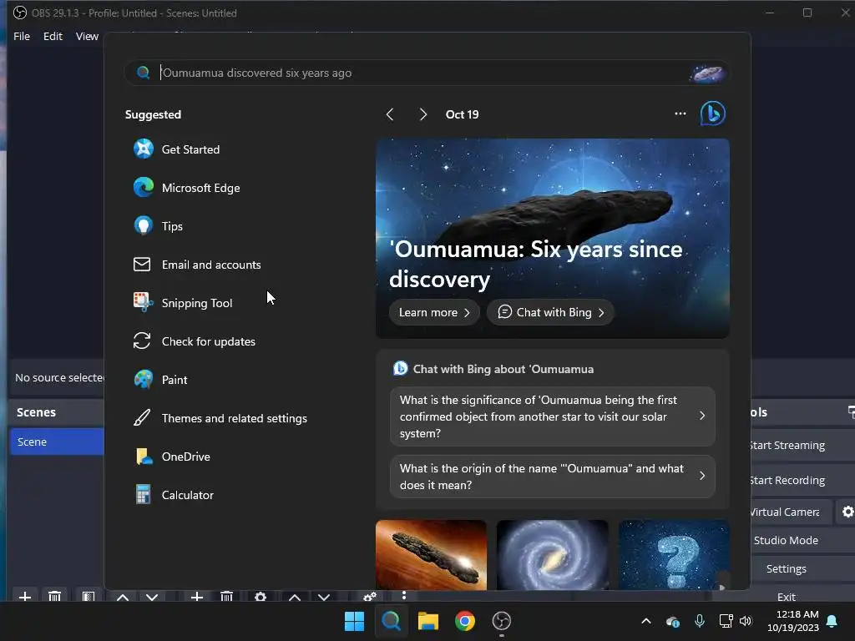The height and width of the screenshot is (641, 855).
Task: Open File Explorer from taskbar
Action: tap(428, 621)
